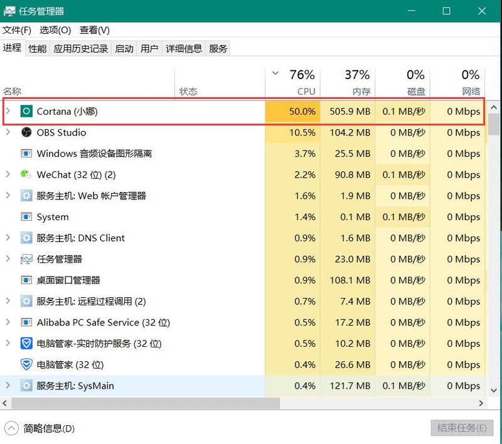Click the 结束任务 button
502x444 pixels.
461,428
